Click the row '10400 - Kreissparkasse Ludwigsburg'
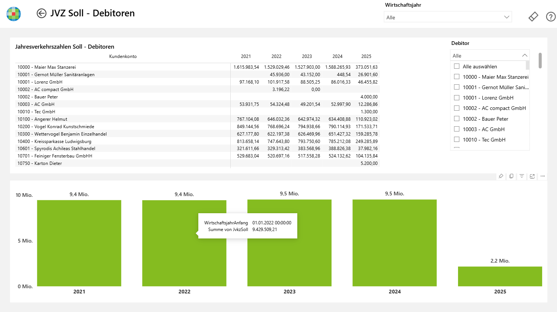557x312 pixels. pyautogui.click(x=197, y=142)
